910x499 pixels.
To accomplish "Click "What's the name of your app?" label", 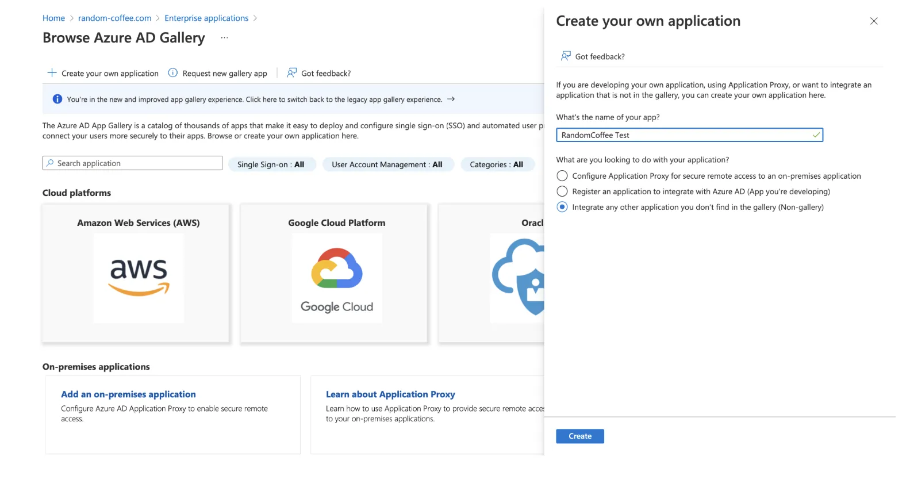I will point(608,117).
